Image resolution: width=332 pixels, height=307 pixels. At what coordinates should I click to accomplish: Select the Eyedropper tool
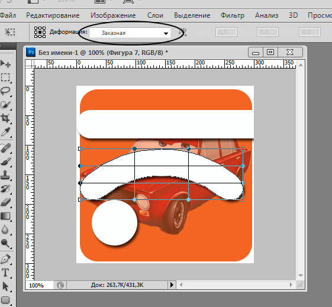pyautogui.click(x=5, y=131)
